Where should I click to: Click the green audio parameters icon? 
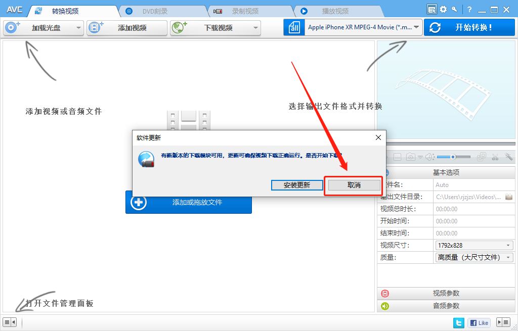coord(385,306)
